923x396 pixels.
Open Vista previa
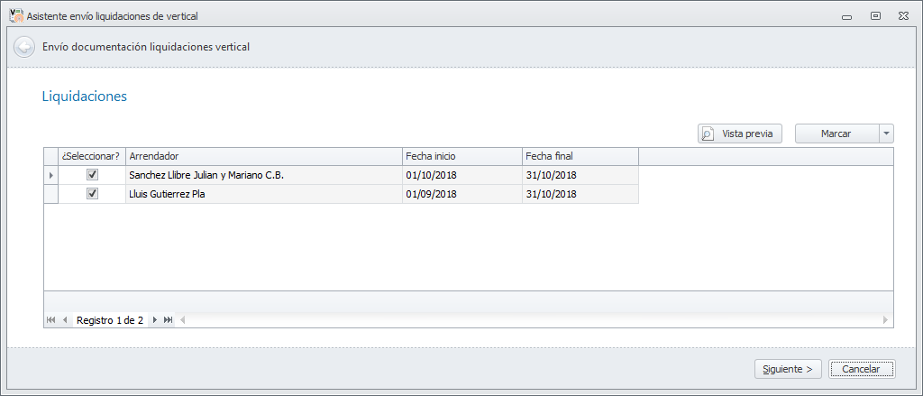click(739, 134)
